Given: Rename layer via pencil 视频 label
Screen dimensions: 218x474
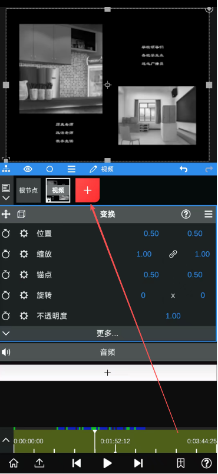Looking at the screenshot, I should (x=101, y=169).
